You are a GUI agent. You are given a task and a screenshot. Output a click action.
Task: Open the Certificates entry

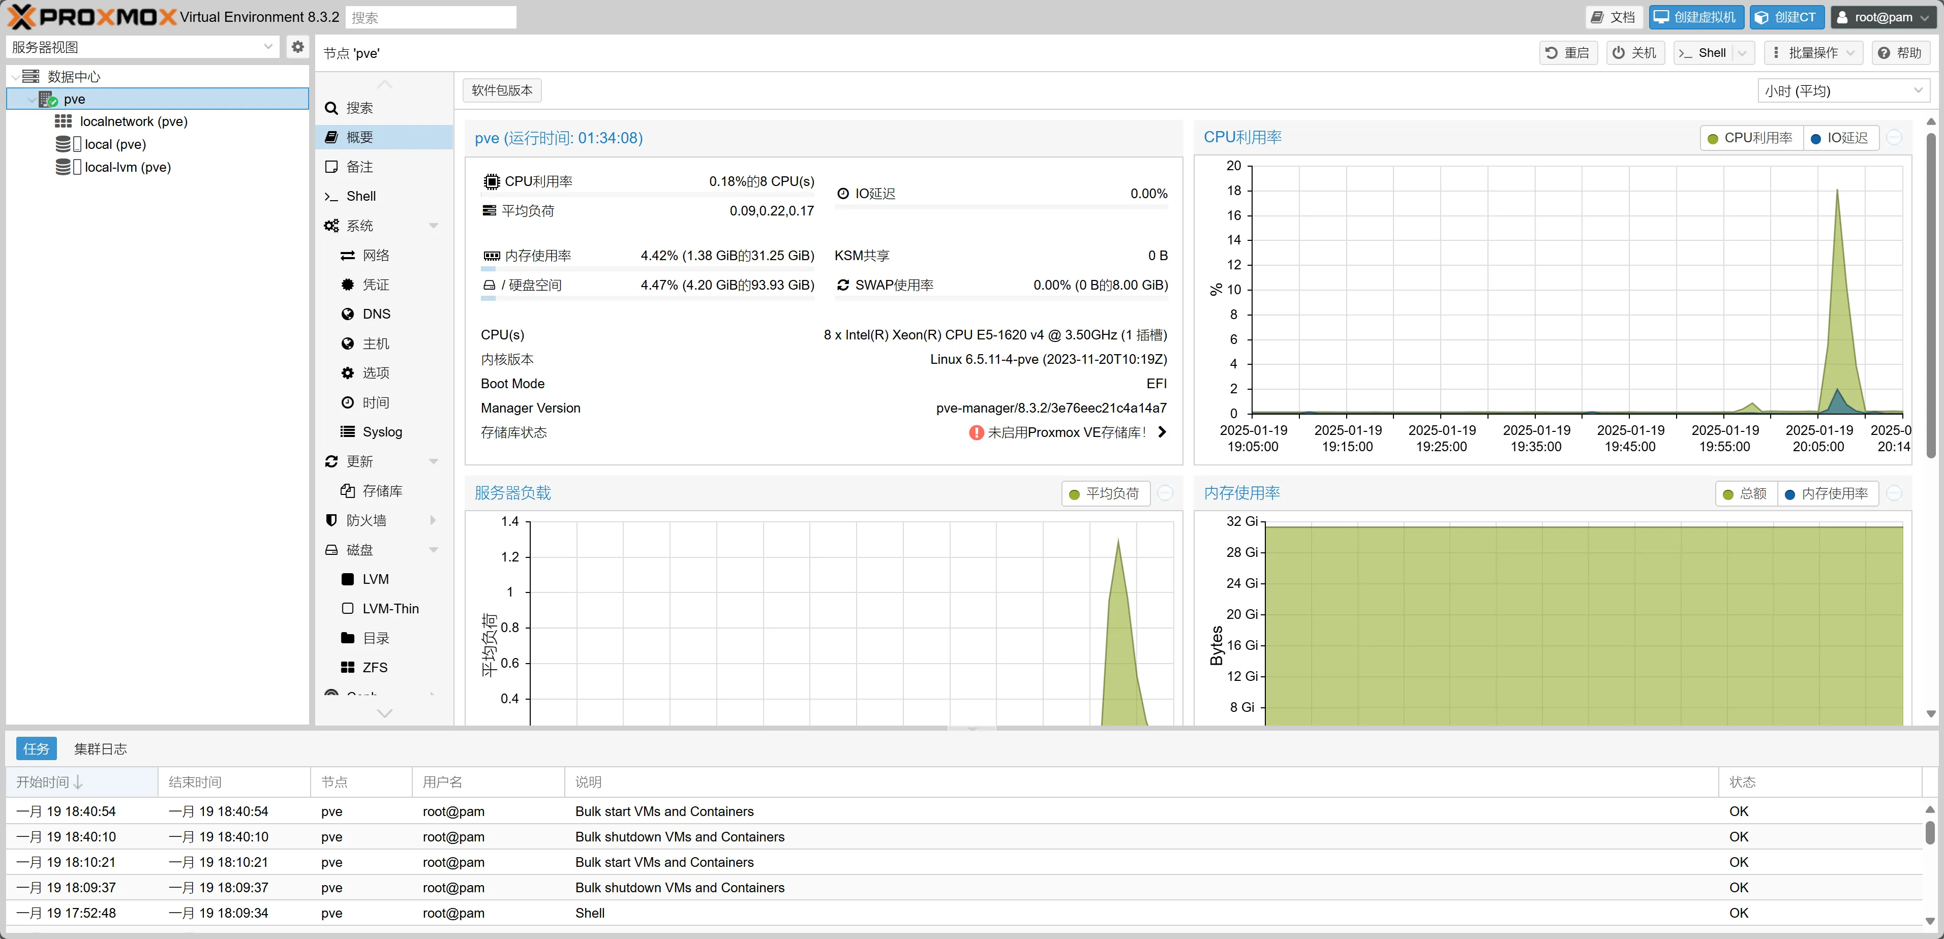point(376,285)
